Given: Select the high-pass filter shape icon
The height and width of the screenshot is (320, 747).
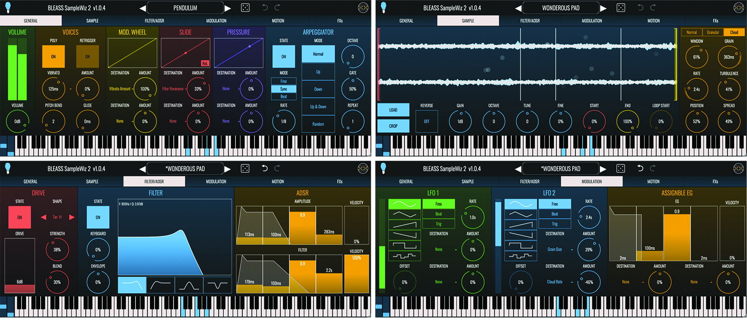Looking at the screenshot, I should click(160, 285).
